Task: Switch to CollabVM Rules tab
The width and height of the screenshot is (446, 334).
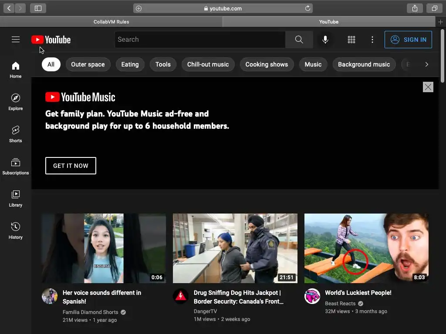Action: (x=111, y=22)
